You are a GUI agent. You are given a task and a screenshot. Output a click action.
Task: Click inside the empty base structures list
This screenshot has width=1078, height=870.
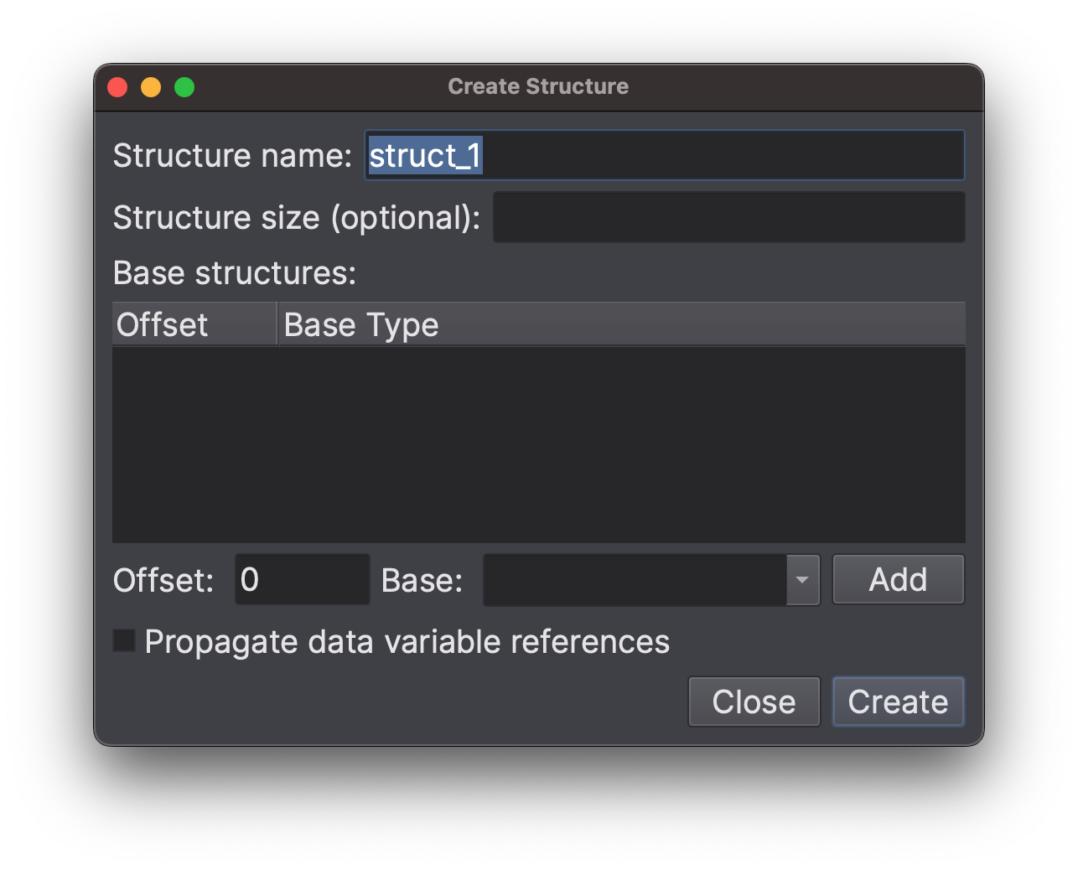(539, 444)
